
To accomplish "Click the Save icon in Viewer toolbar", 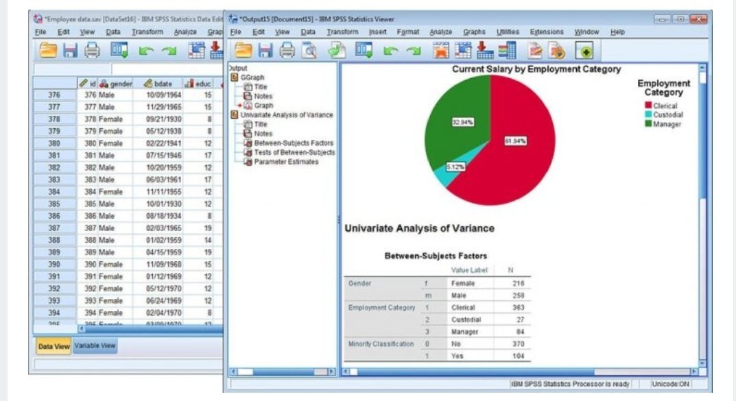I will tap(265, 50).
